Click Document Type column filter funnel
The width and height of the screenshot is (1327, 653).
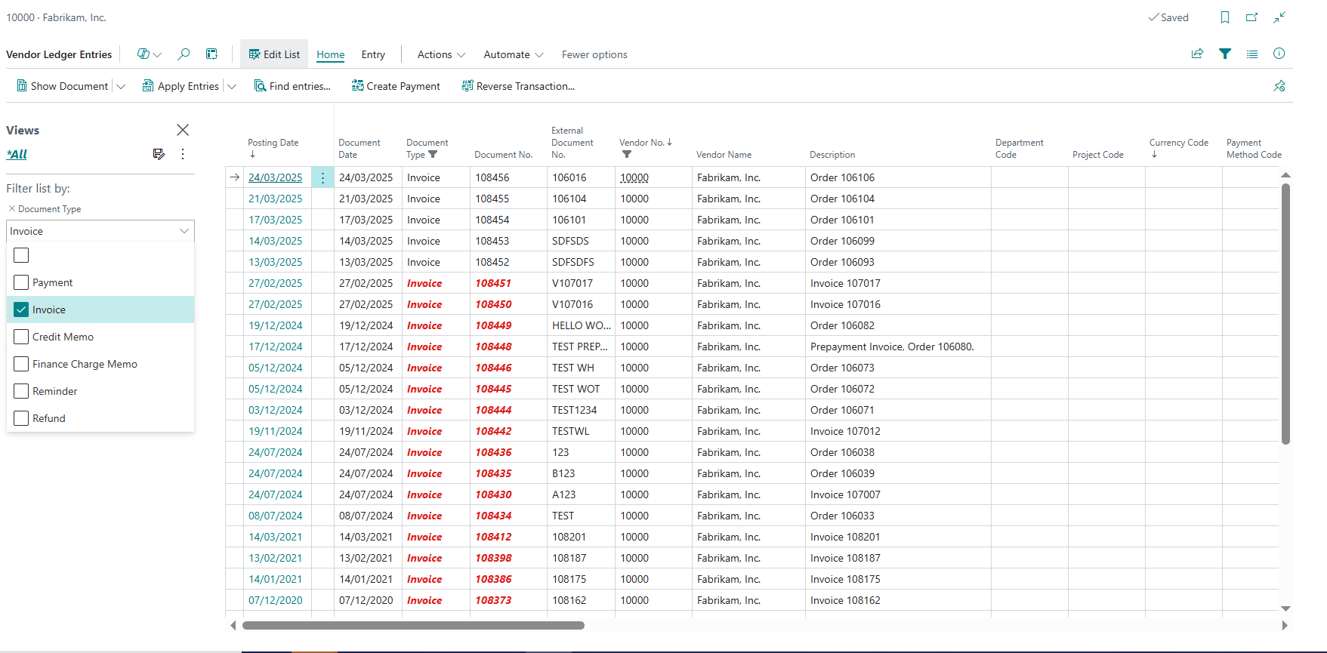tap(433, 155)
